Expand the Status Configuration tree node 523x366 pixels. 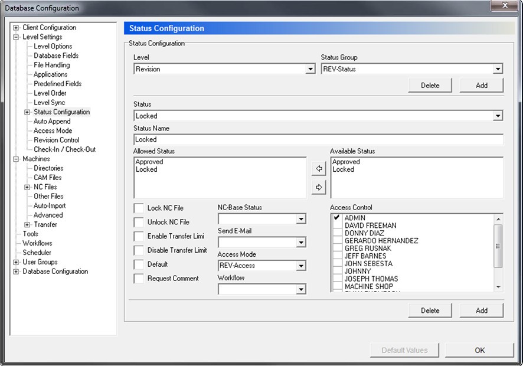click(27, 112)
